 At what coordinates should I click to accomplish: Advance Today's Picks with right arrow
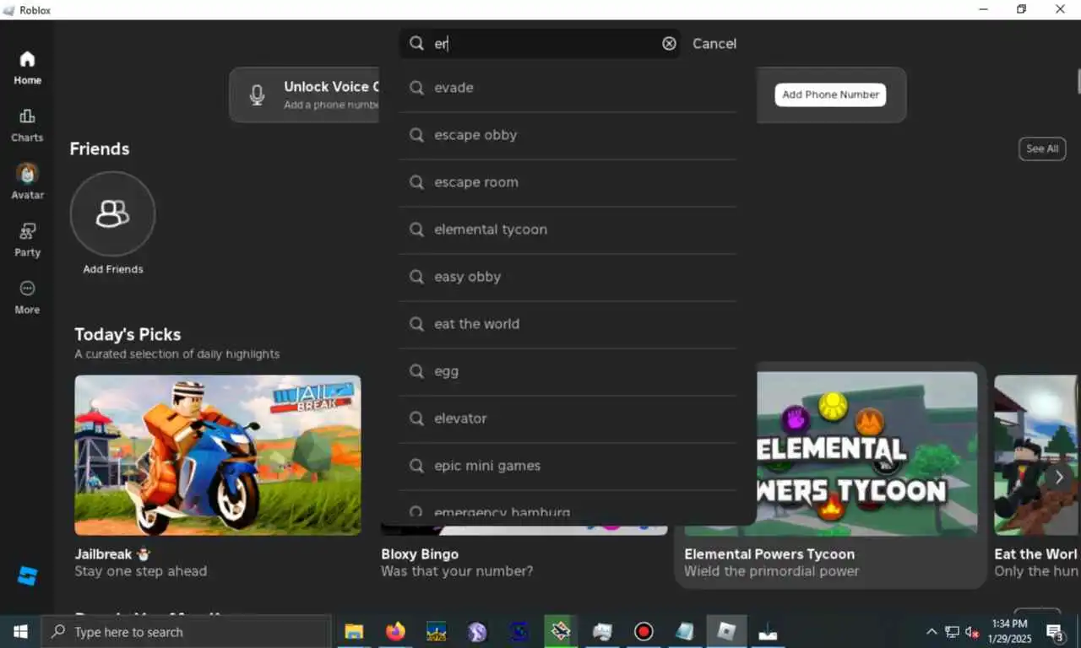(1059, 477)
